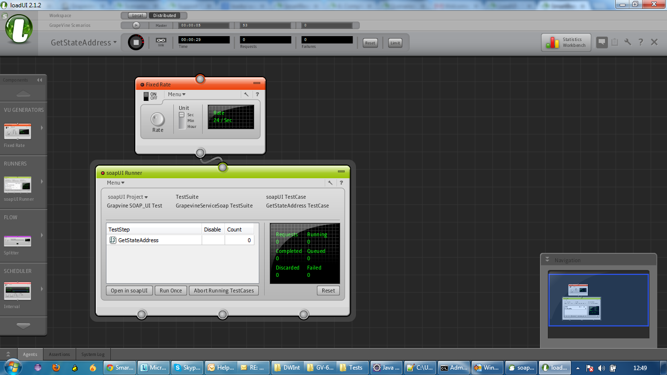Screen dimensions: 667x375
Task: Click the Run Once button
Action: tap(170, 291)
